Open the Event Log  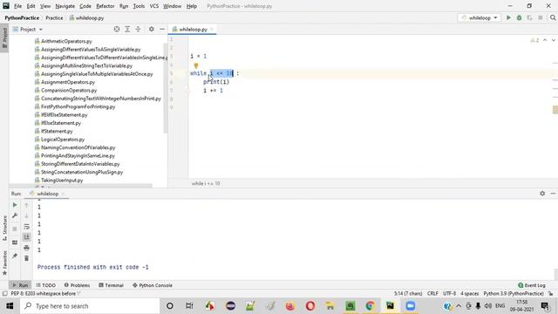[x=532, y=285]
